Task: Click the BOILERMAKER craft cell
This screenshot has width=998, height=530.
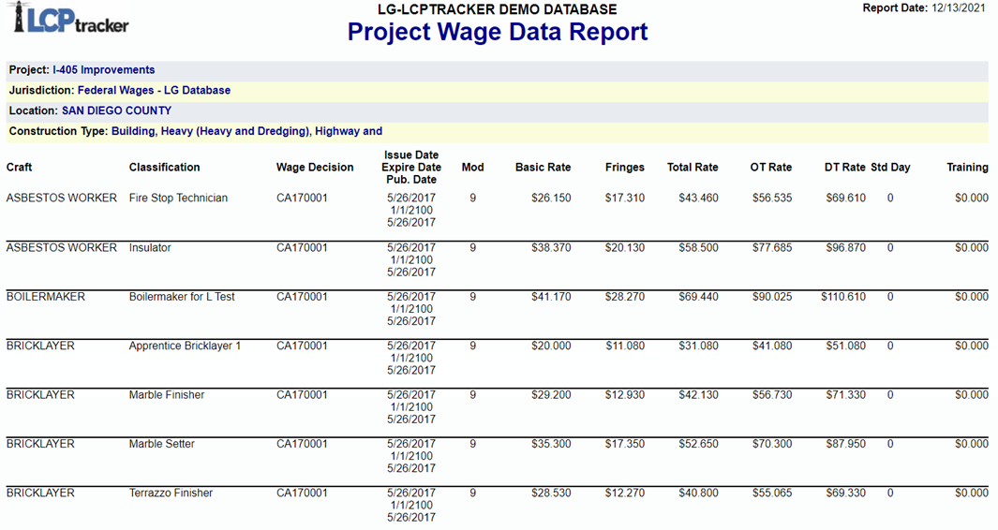Action: 46,297
